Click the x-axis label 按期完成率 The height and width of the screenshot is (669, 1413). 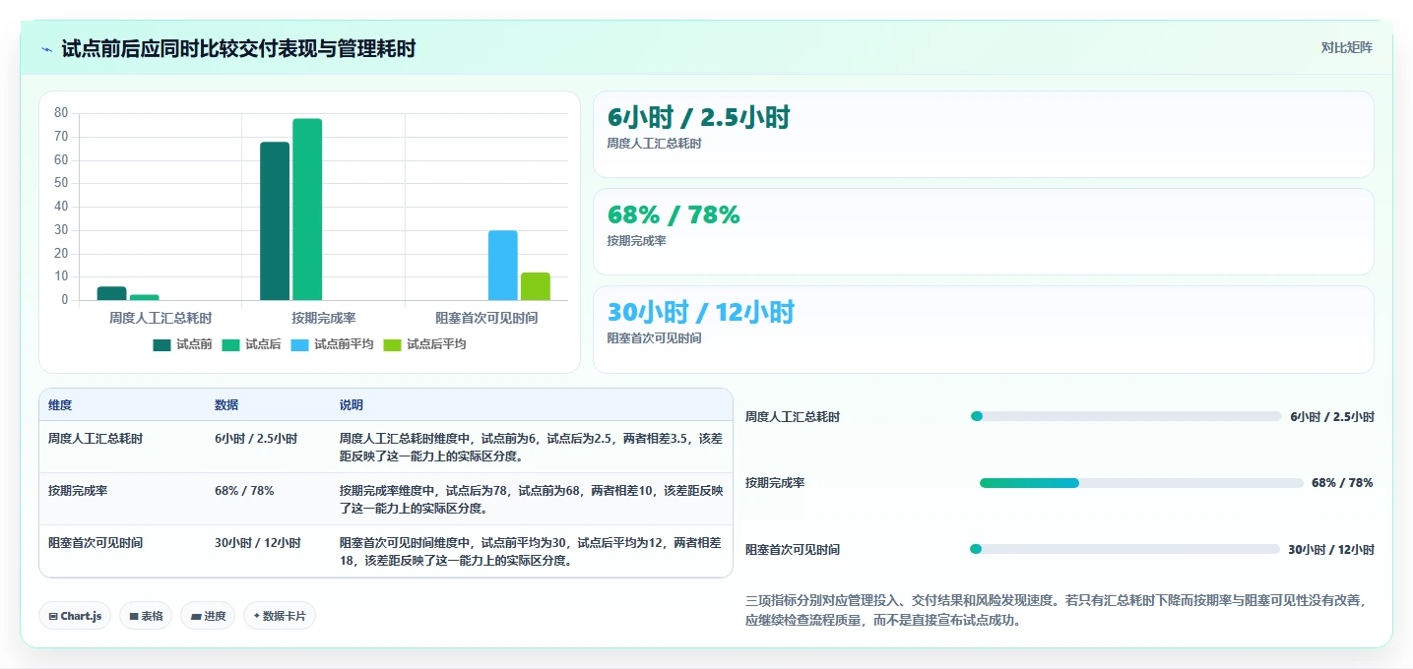[x=324, y=318]
